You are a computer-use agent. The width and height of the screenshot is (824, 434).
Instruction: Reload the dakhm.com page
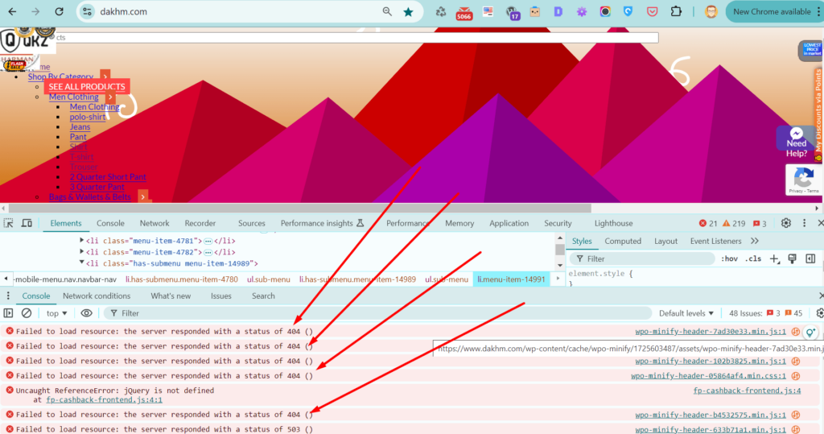coord(59,11)
